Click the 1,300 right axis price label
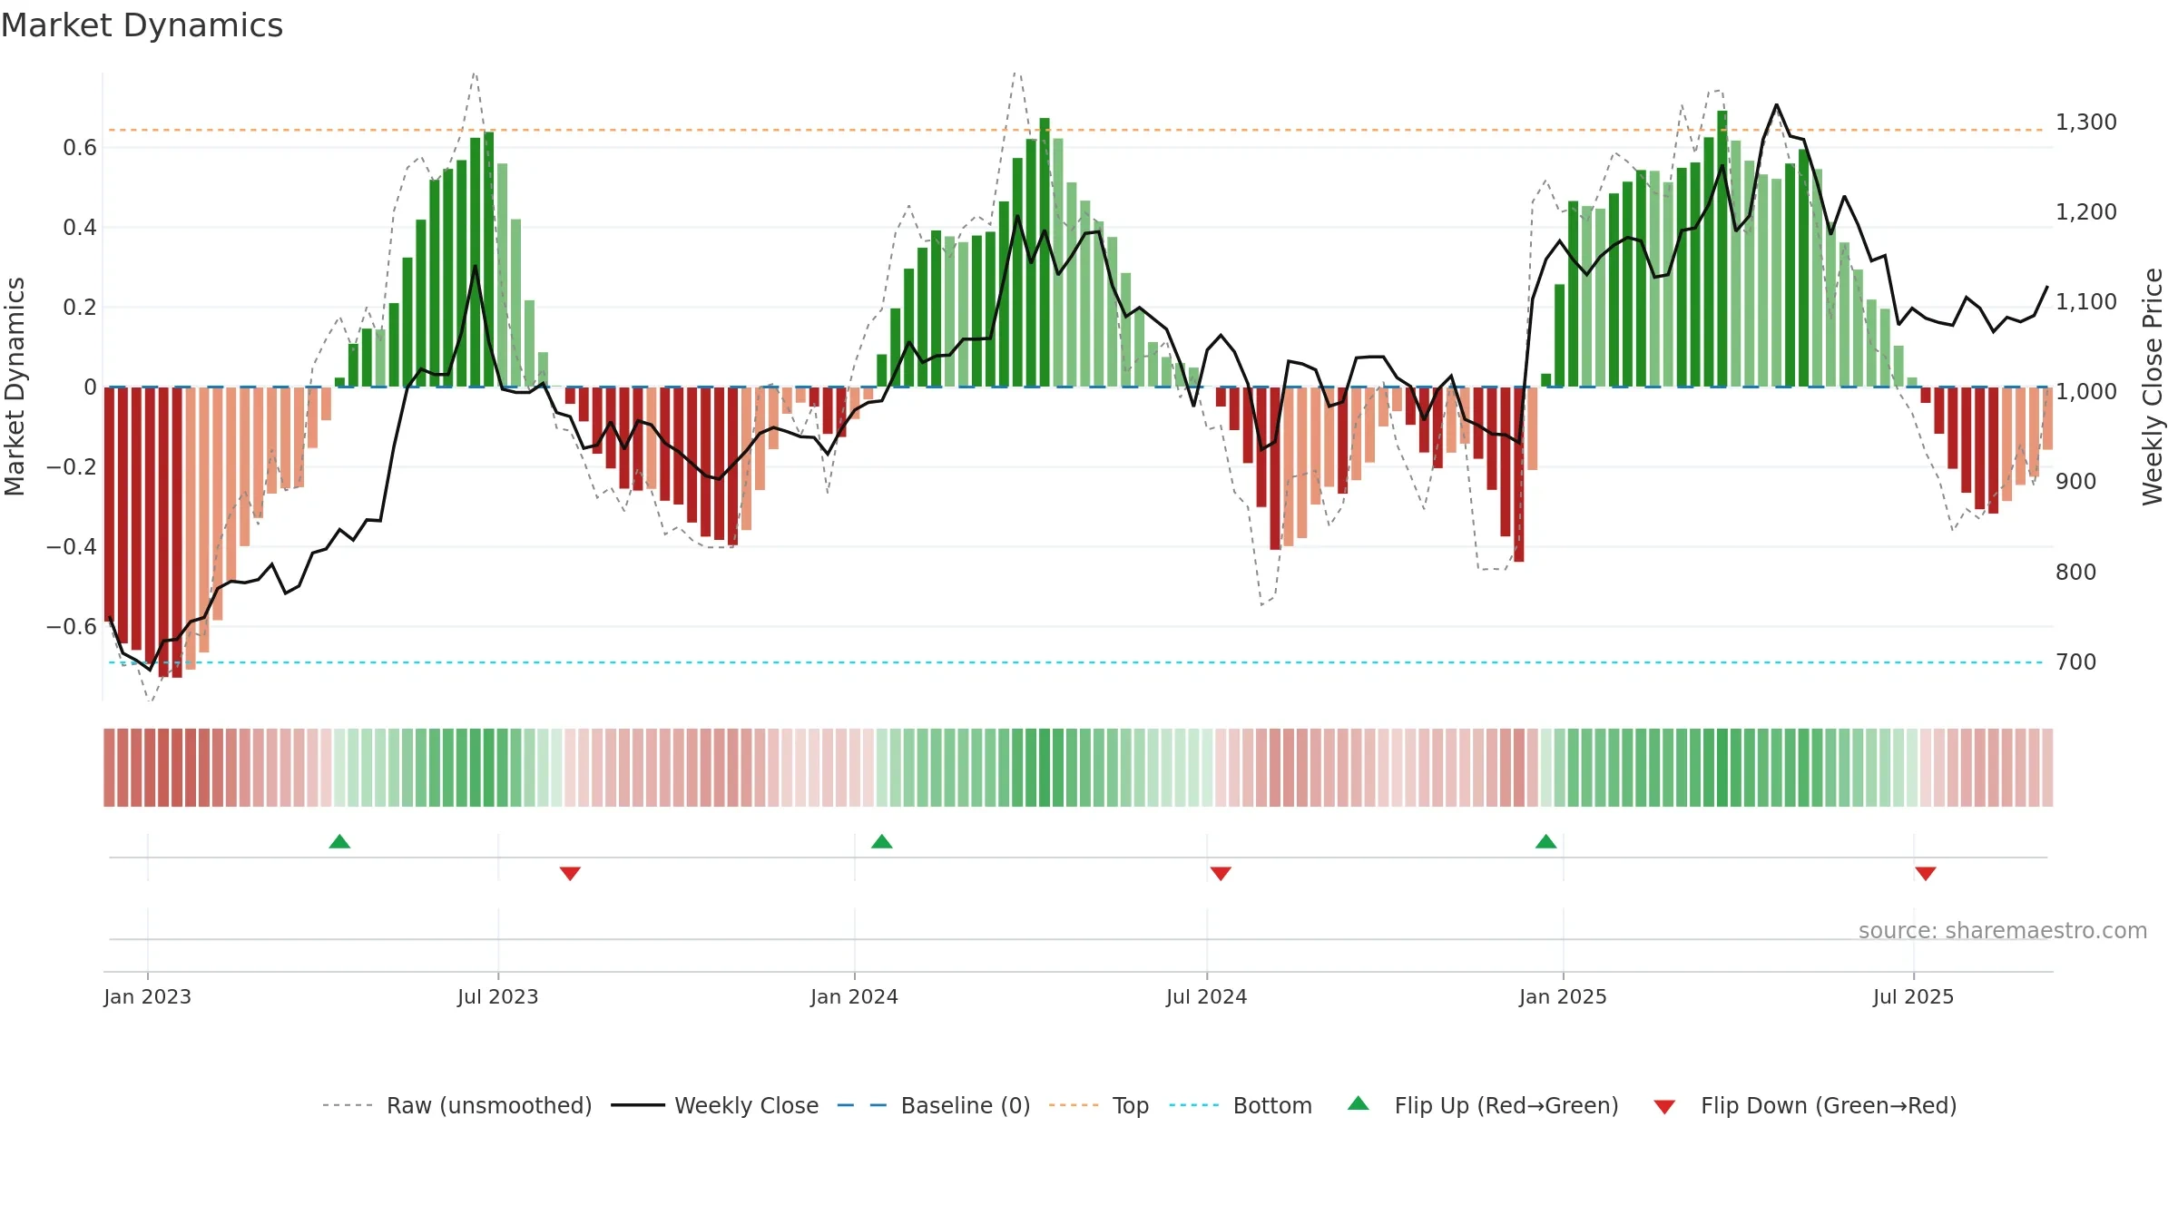The height and width of the screenshot is (1225, 2178). pyautogui.click(x=2086, y=122)
